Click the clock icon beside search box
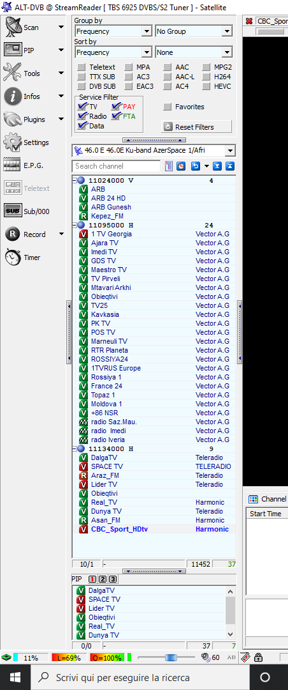The image size is (288, 690). pyautogui.click(x=181, y=166)
